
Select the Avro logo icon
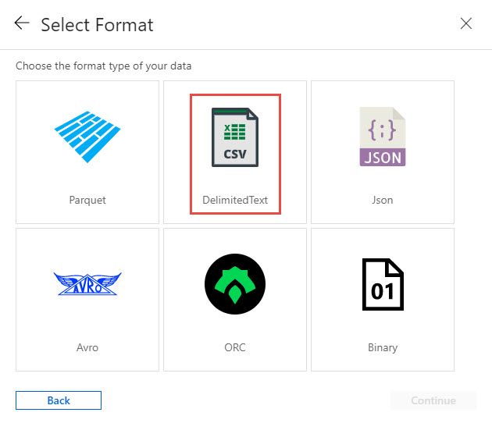[x=87, y=284]
